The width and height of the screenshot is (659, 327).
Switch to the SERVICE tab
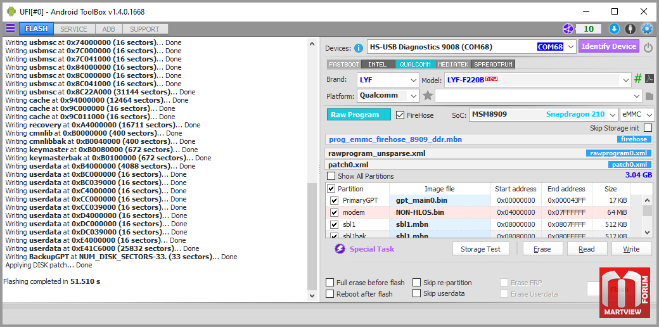tap(74, 29)
